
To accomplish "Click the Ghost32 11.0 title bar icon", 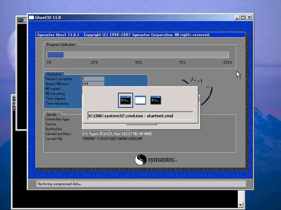I will pos(31,17).
